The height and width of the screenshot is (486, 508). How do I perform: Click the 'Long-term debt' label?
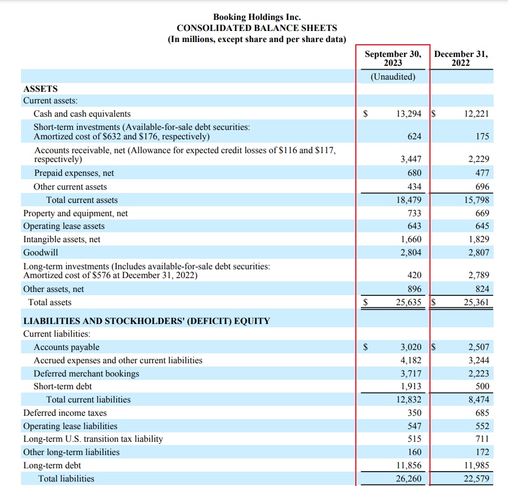pyautogui.click(x=52, y=466)
